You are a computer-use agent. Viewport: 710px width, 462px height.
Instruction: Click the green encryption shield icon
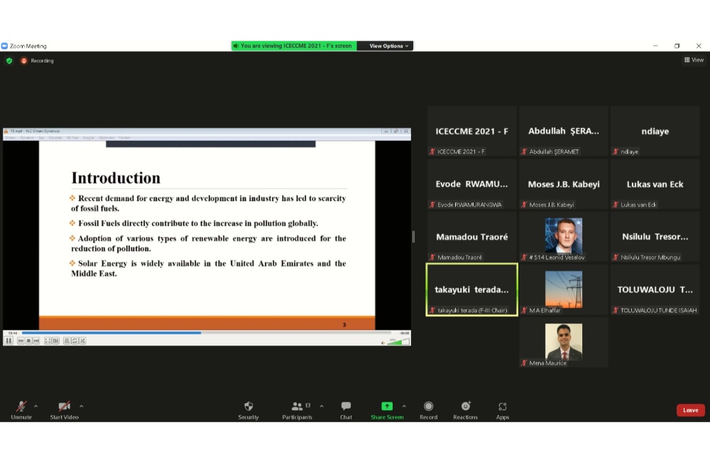click(x=9, y=61)
